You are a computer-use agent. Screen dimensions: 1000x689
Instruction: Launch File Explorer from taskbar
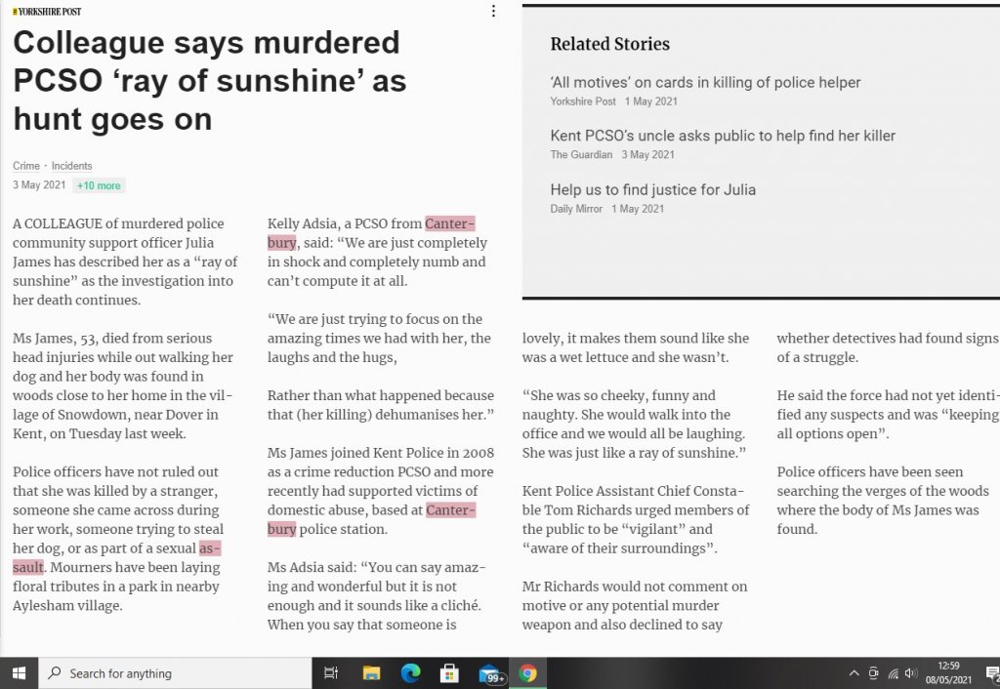click(x=371, y=672)
